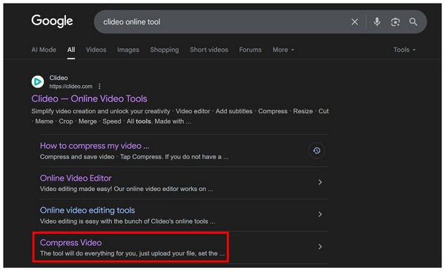Click the magnifying glass search icon
The width and height of the screenshot is (445, 271).
point(413,21)
